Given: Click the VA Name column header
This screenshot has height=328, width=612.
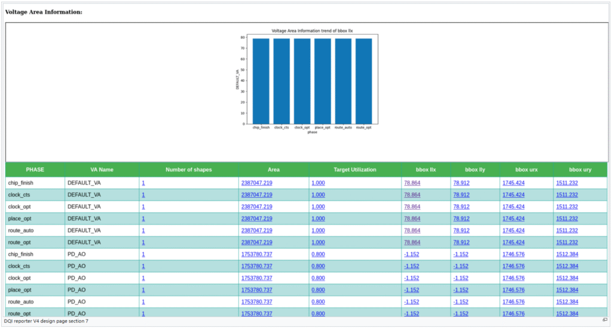Looking at the screenshot, I should pos(102,170).
